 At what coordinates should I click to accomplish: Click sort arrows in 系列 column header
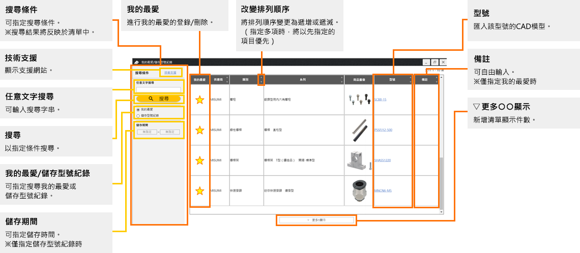342,79
